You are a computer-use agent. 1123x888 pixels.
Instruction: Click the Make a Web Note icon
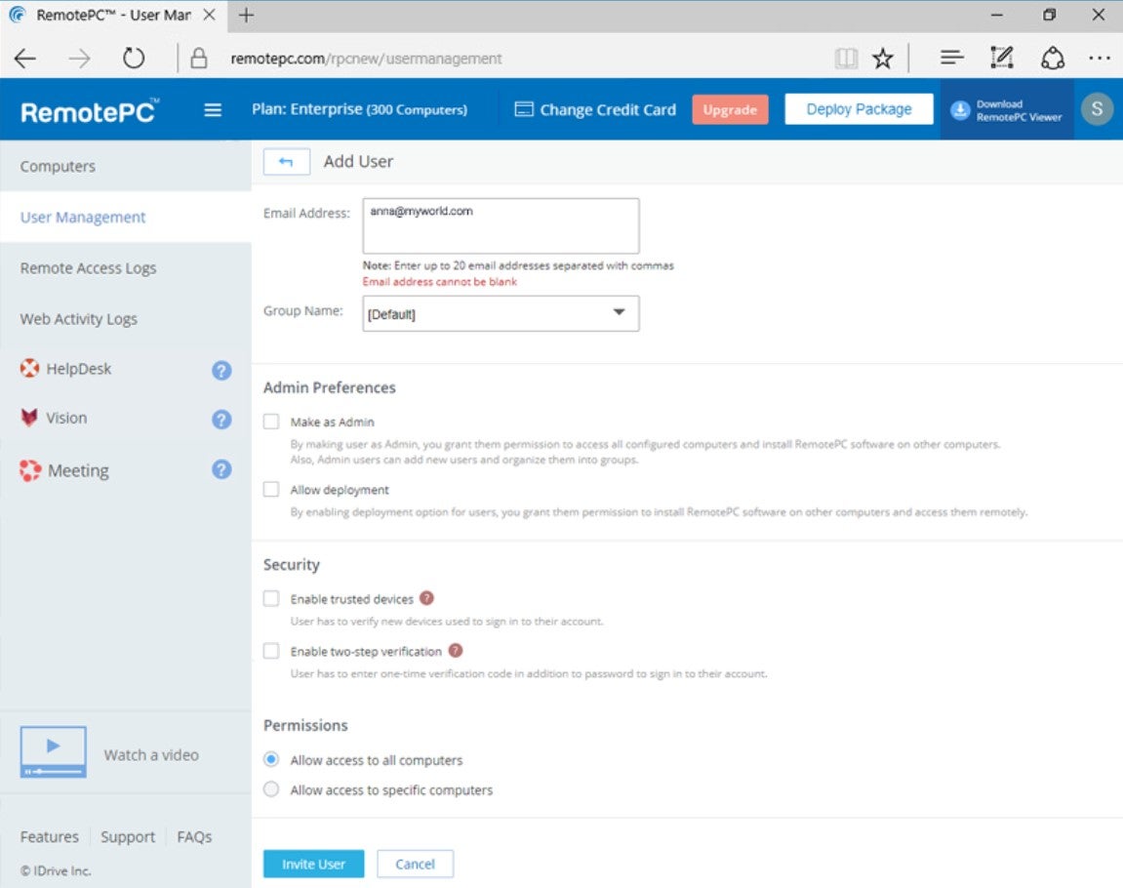1001,58
